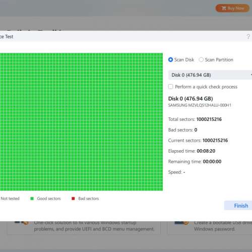Click the Bad sectors value 0
This screenshot has height=252, width=252.
[196, 130]
